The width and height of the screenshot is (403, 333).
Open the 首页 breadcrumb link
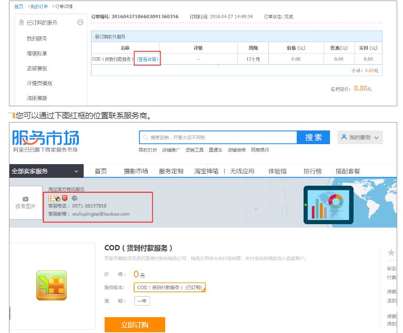(18, 6)
